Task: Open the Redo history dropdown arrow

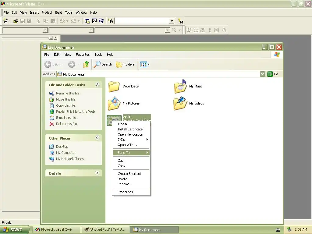Action: 79,21
